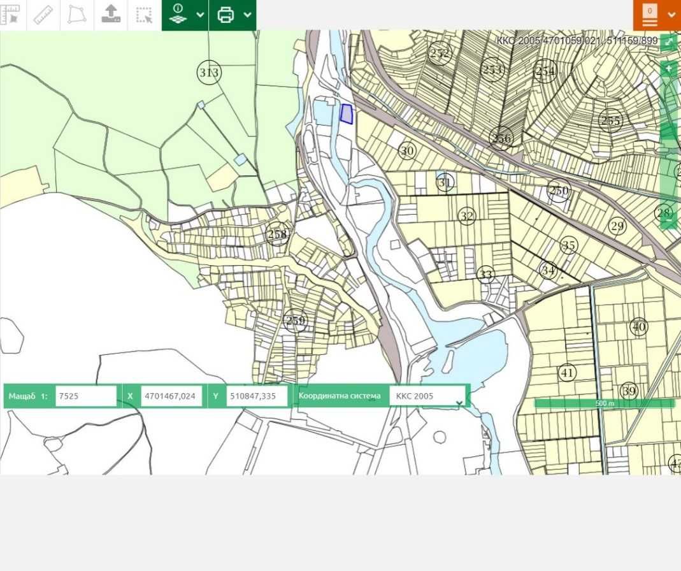681x571 pixels.
Task: Click map district label 34
Action: click(x=548, y=271)
